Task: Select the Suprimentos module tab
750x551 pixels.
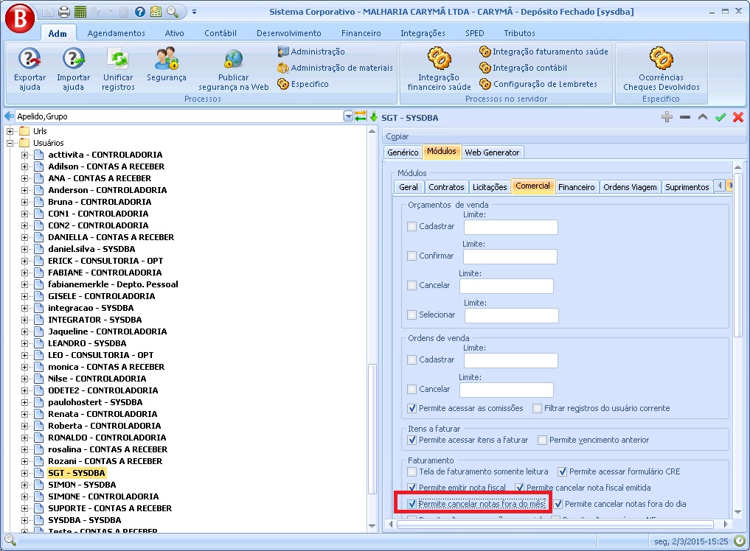Action: pos(687,187)
